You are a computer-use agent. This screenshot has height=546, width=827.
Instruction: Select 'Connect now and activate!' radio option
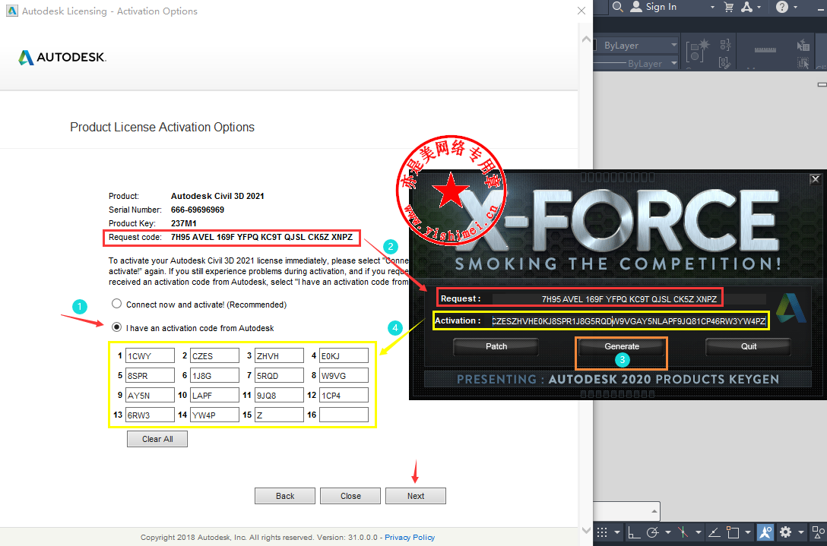(x=116, y=304)
